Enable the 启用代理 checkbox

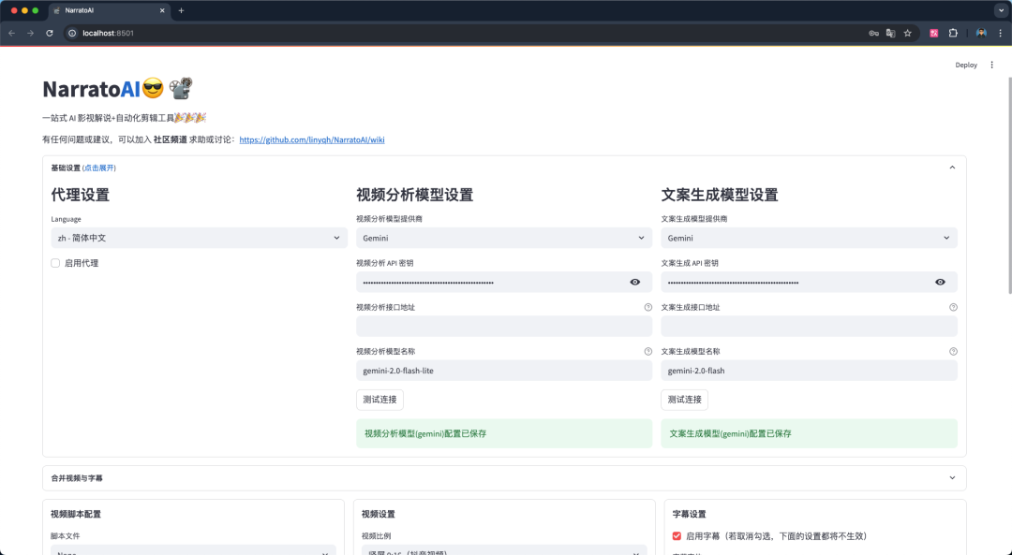pos(55,263)
